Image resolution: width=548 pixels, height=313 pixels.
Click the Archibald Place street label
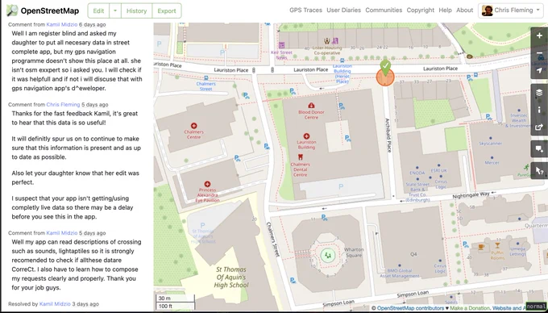point(388,135)
